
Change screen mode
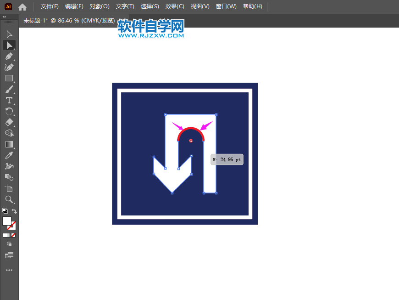pos(9,255)
